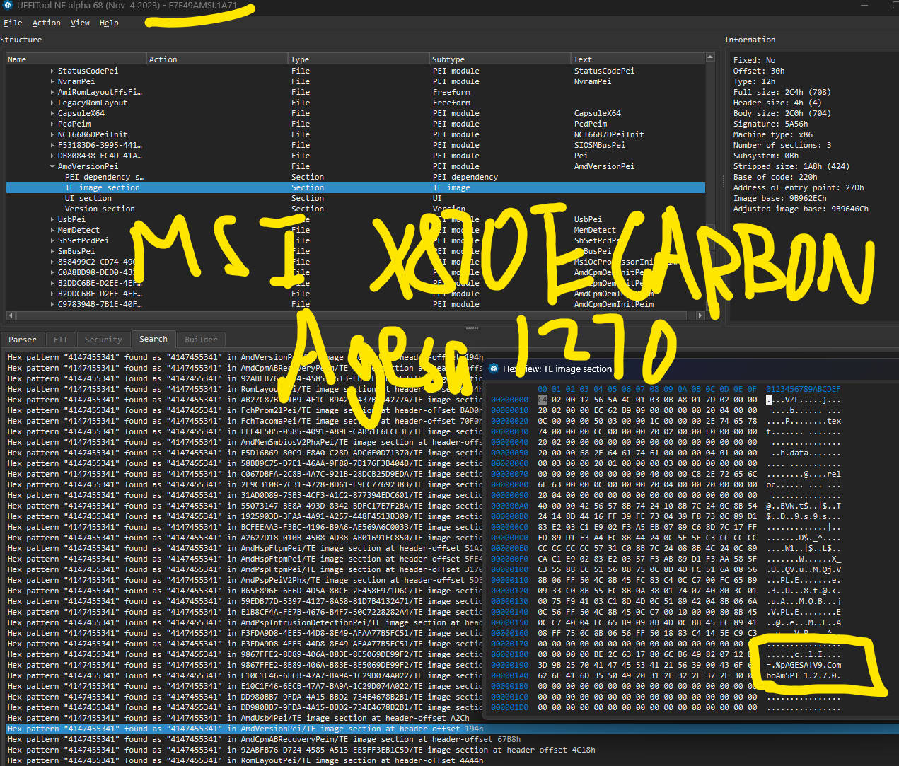899x766 pixels.
Task: Click the UEFITool app icon in title bar
Action: point(8,6)
